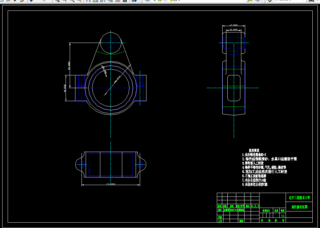Viewport: 320px width, 228px height.
Task: Select the rounded slot outline in the side view
Action: [x=234, y=88]
